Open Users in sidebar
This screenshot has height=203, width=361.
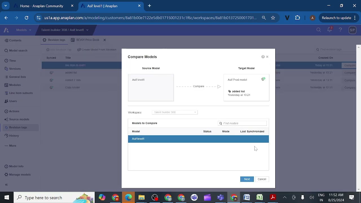(11, 101)
